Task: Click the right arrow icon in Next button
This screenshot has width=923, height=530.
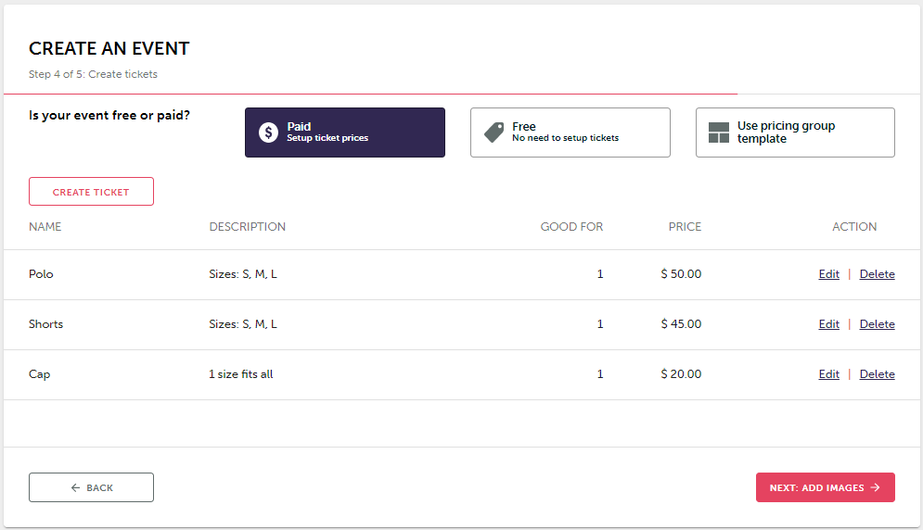Action: [x=876, y=487]
